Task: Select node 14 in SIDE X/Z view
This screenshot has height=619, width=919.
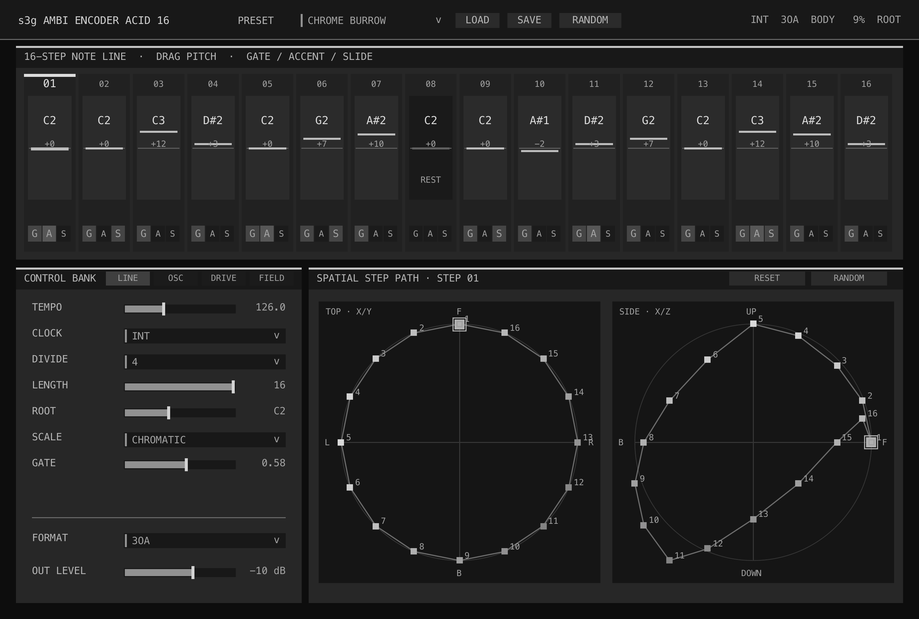Action: click(x=798, y=483)
